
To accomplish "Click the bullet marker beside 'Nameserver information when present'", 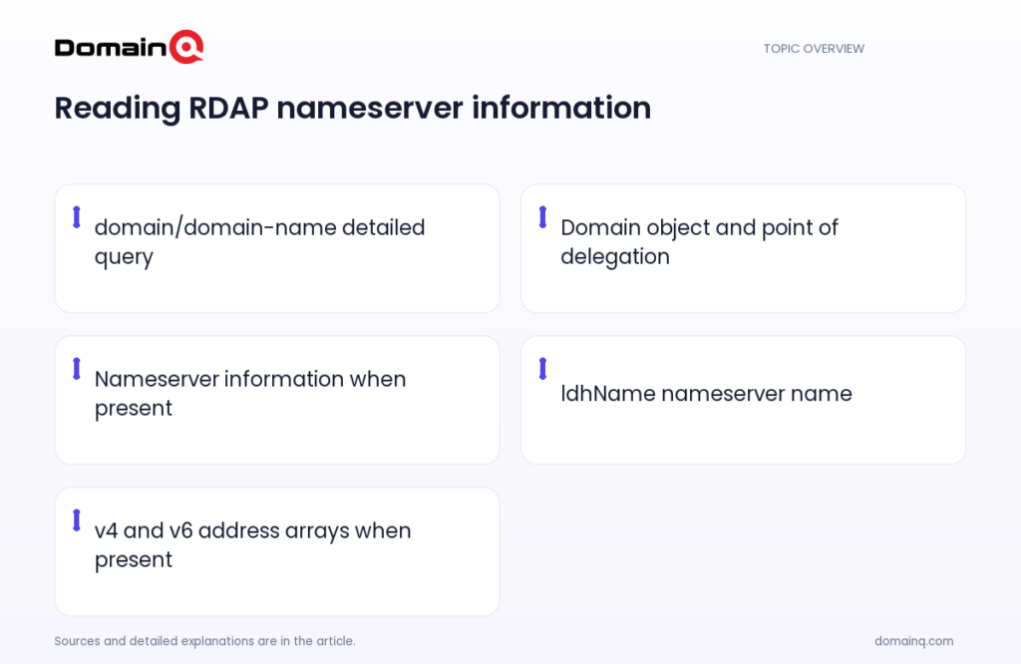I will coord(76,369).
